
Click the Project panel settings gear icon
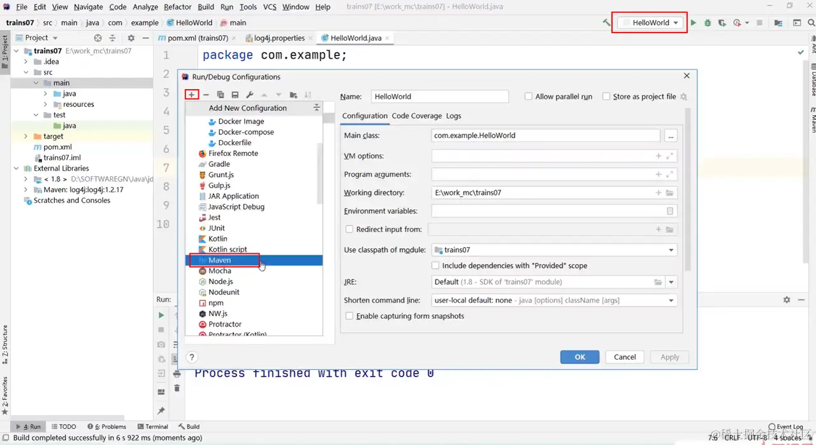tap(131, 38)
